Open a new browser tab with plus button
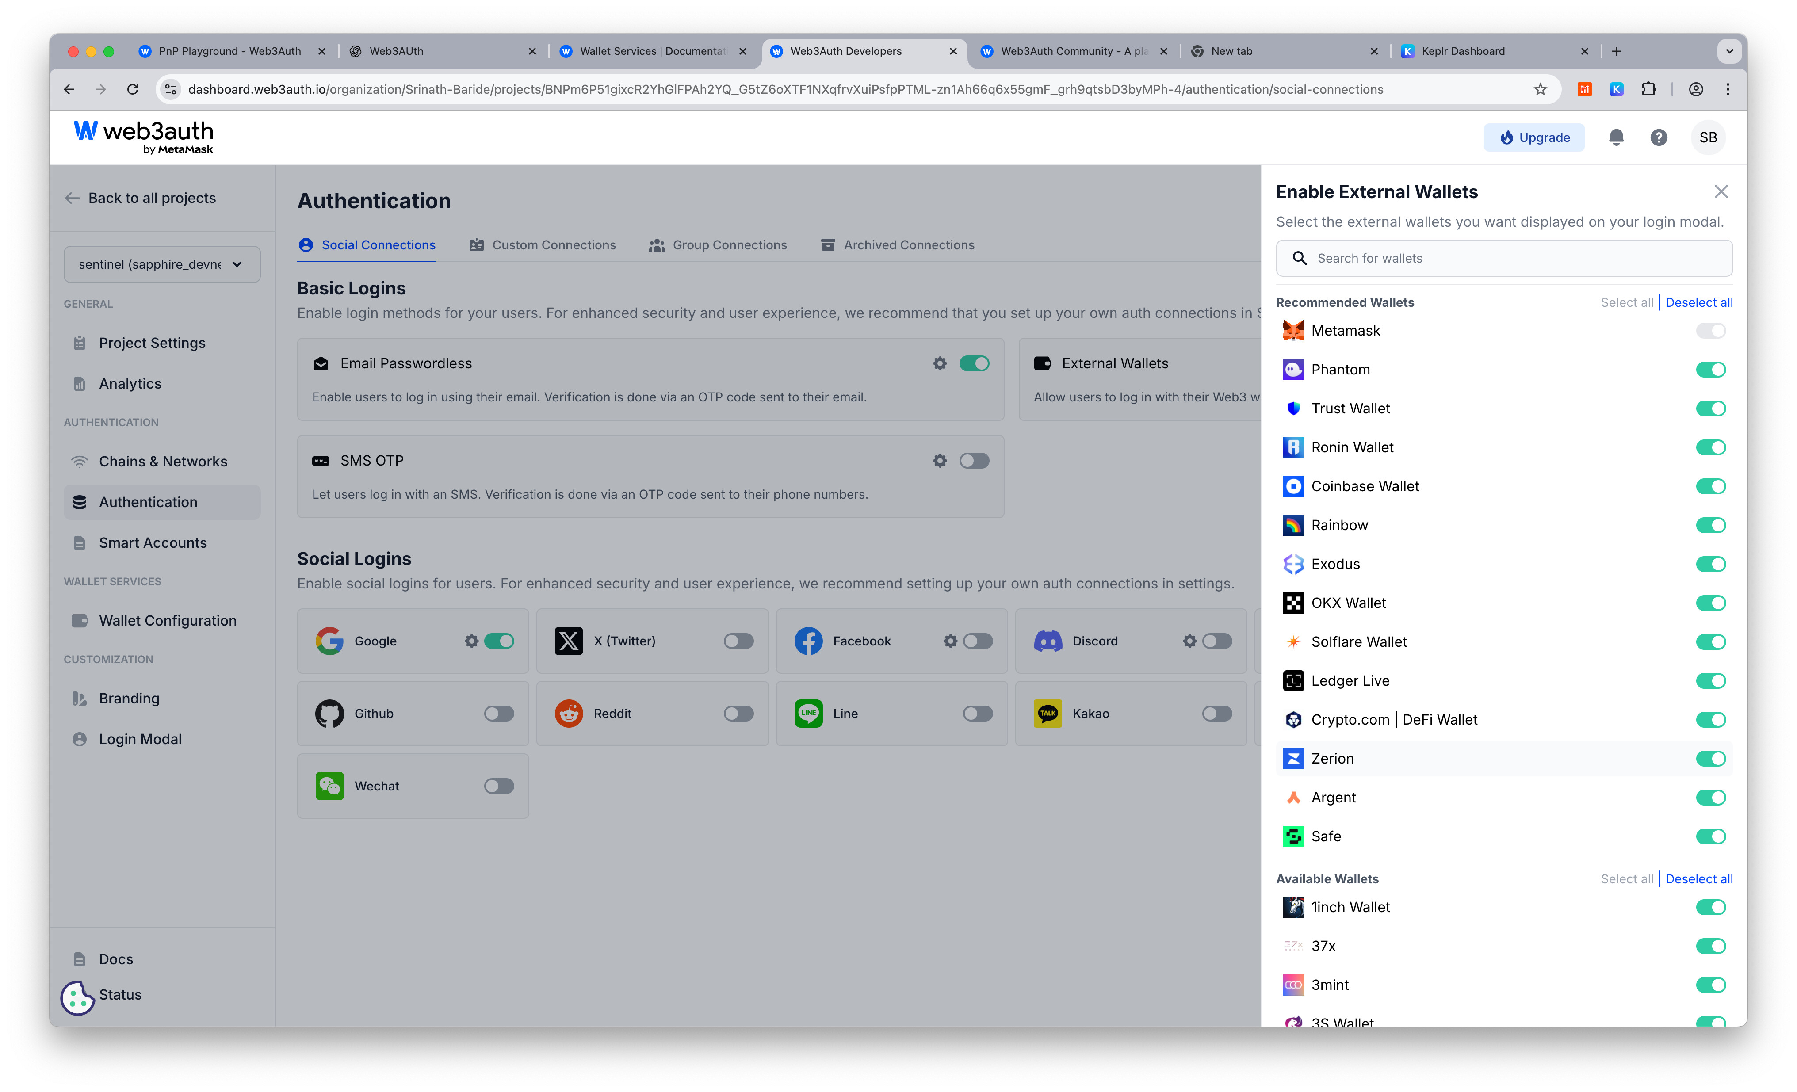 pos(1616,51)
